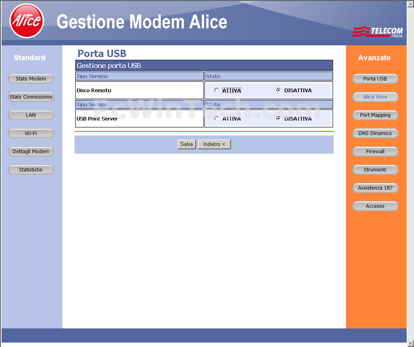Image resolution: width=414 pixels, height=347 pixels.
Task: Click the 'Disco Remoto' service label
Action: pyautogui.click(x=94, y=90)
